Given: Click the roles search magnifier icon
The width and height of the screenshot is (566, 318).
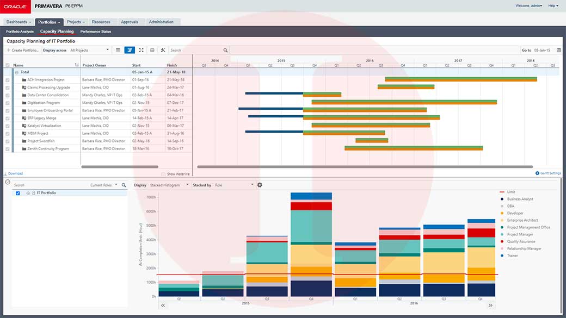Looking at the screenshot, I should click(124, 185).
